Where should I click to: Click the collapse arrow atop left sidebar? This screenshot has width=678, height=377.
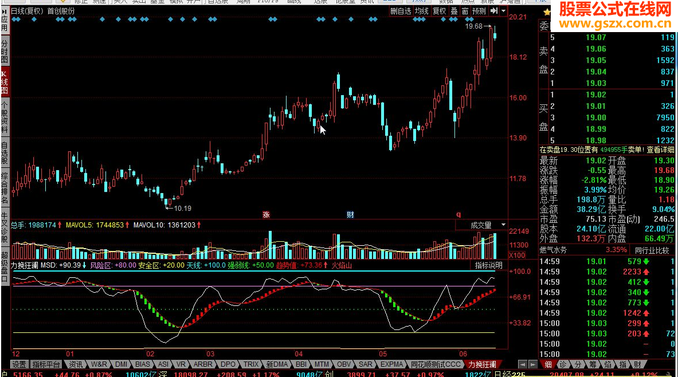[x=5, y=11]
